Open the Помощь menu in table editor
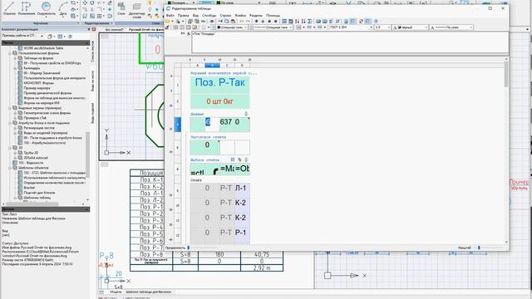532x299 pixels. coord(273,16)
